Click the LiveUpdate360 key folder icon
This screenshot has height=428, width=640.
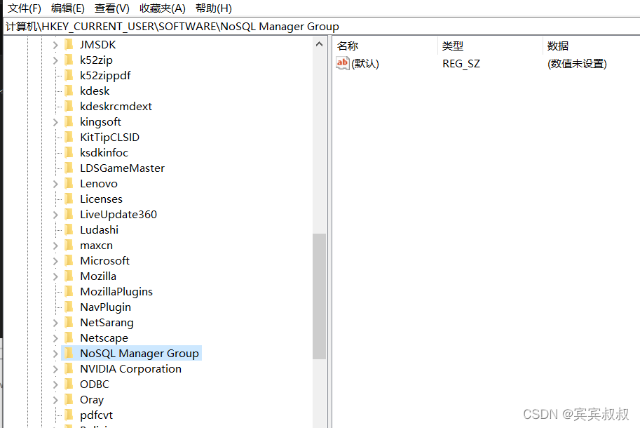[69, 214]
